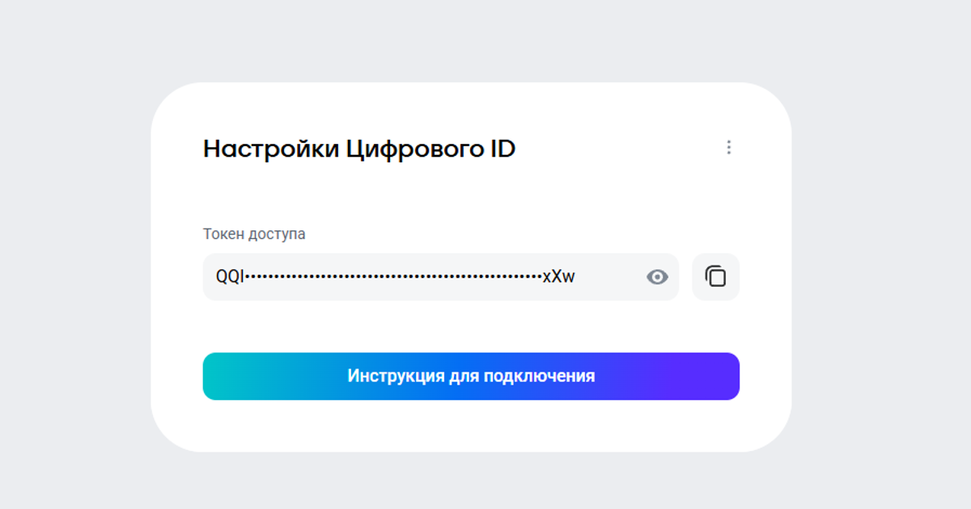Image resolution: width=971 pixels, height=509 pixels.
Task: Open Инструкция для подключения
Action: 471,376
